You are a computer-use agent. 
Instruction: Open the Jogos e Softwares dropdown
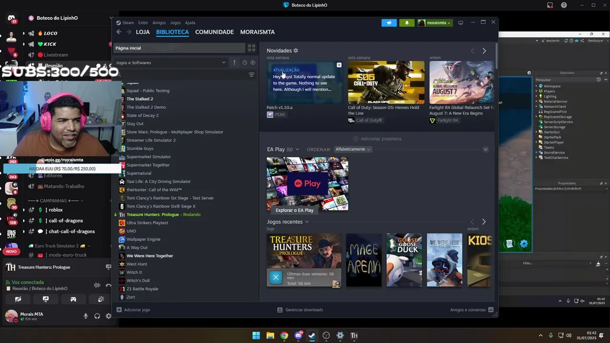click(171, 62)
